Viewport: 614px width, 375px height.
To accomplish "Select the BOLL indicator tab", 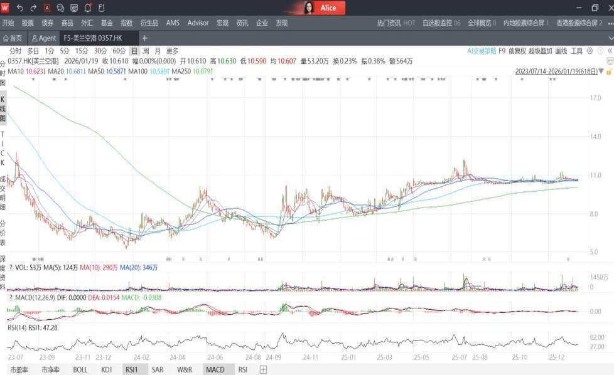I will pos(80,370).
